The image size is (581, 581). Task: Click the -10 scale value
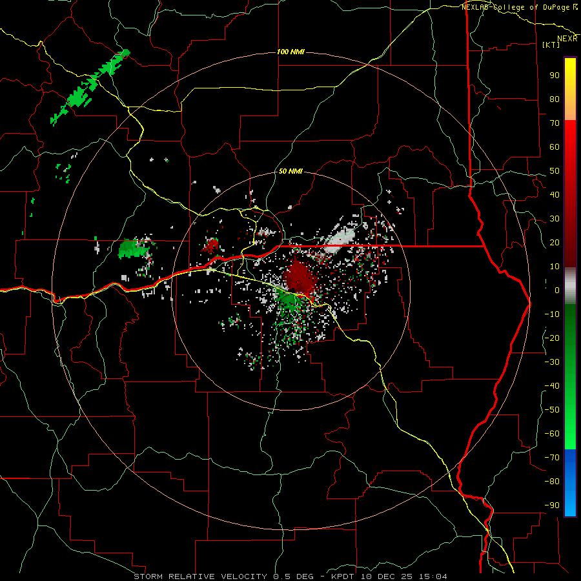tap(552, 314)
